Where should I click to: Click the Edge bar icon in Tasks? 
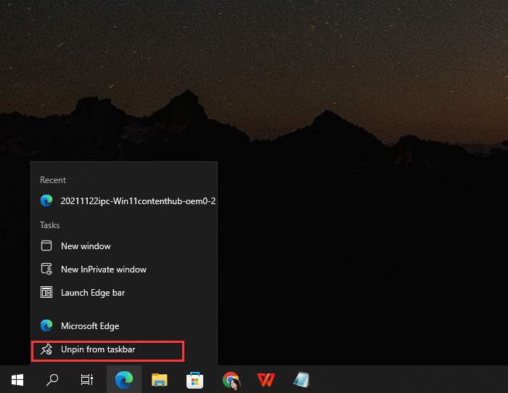tap(46, 293)
